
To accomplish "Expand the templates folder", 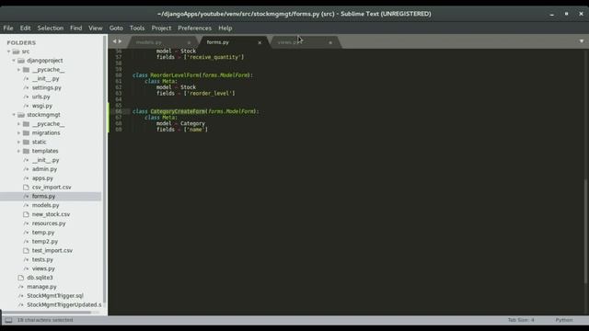I will 18,151.
